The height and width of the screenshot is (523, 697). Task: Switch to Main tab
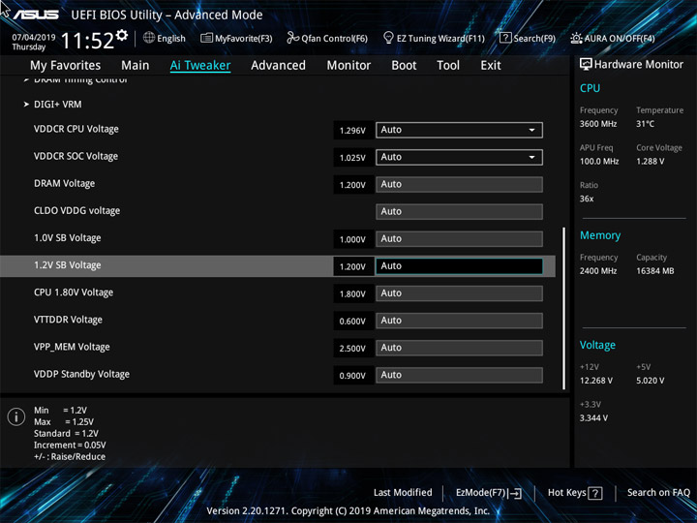point(136,66)
